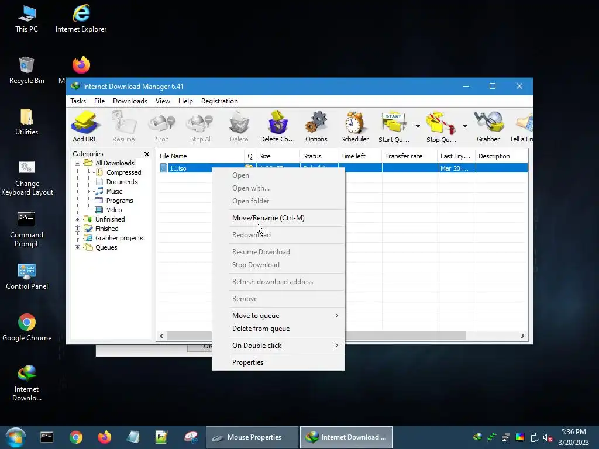
Task: Click Tell a Friend toolbar icon
Action: (x=522, y=126)
